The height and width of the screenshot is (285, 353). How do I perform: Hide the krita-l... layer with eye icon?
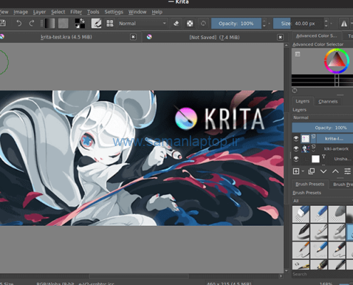click(296, 138)
